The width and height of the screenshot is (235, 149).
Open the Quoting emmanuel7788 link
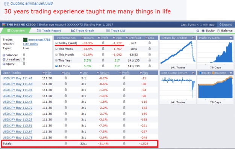pos(32,3)
